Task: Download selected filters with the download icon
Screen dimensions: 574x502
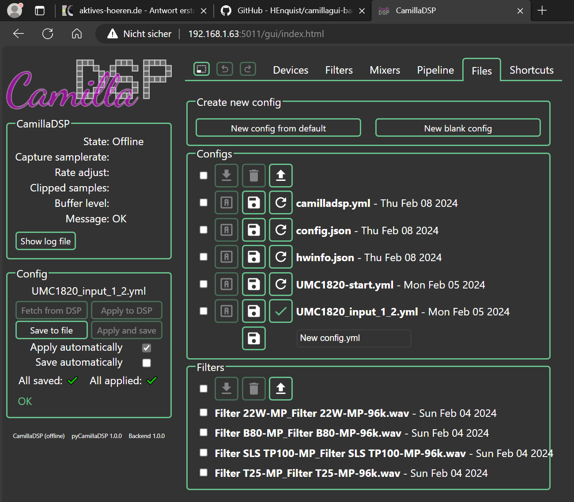Action: [227, 389]
